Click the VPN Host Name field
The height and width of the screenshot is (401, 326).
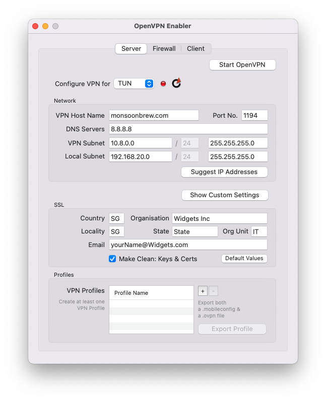(154, 116)
